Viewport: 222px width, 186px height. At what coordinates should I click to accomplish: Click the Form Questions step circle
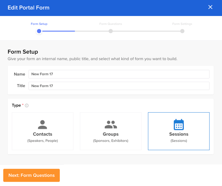[x=111, y=31]
